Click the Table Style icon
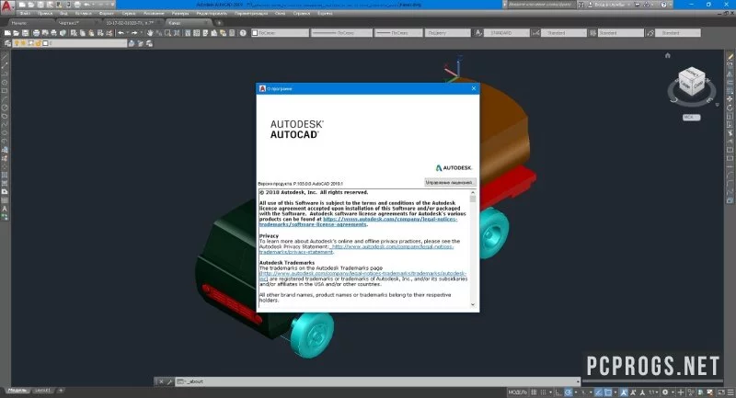The width and height of the screenshot is (736, 398). 592,33
